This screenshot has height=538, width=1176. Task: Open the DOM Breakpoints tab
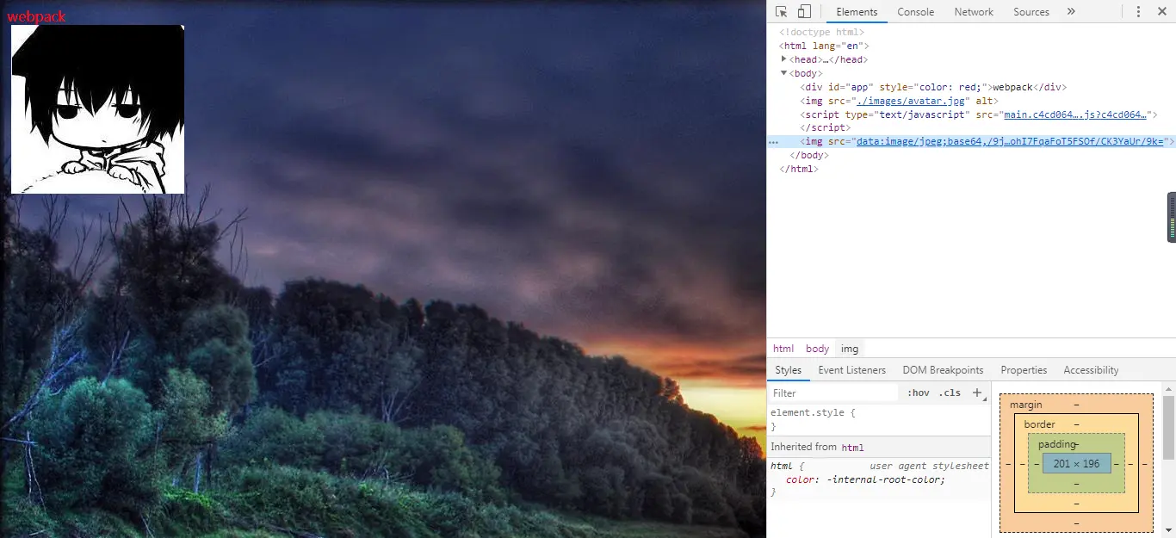point(943,370)
